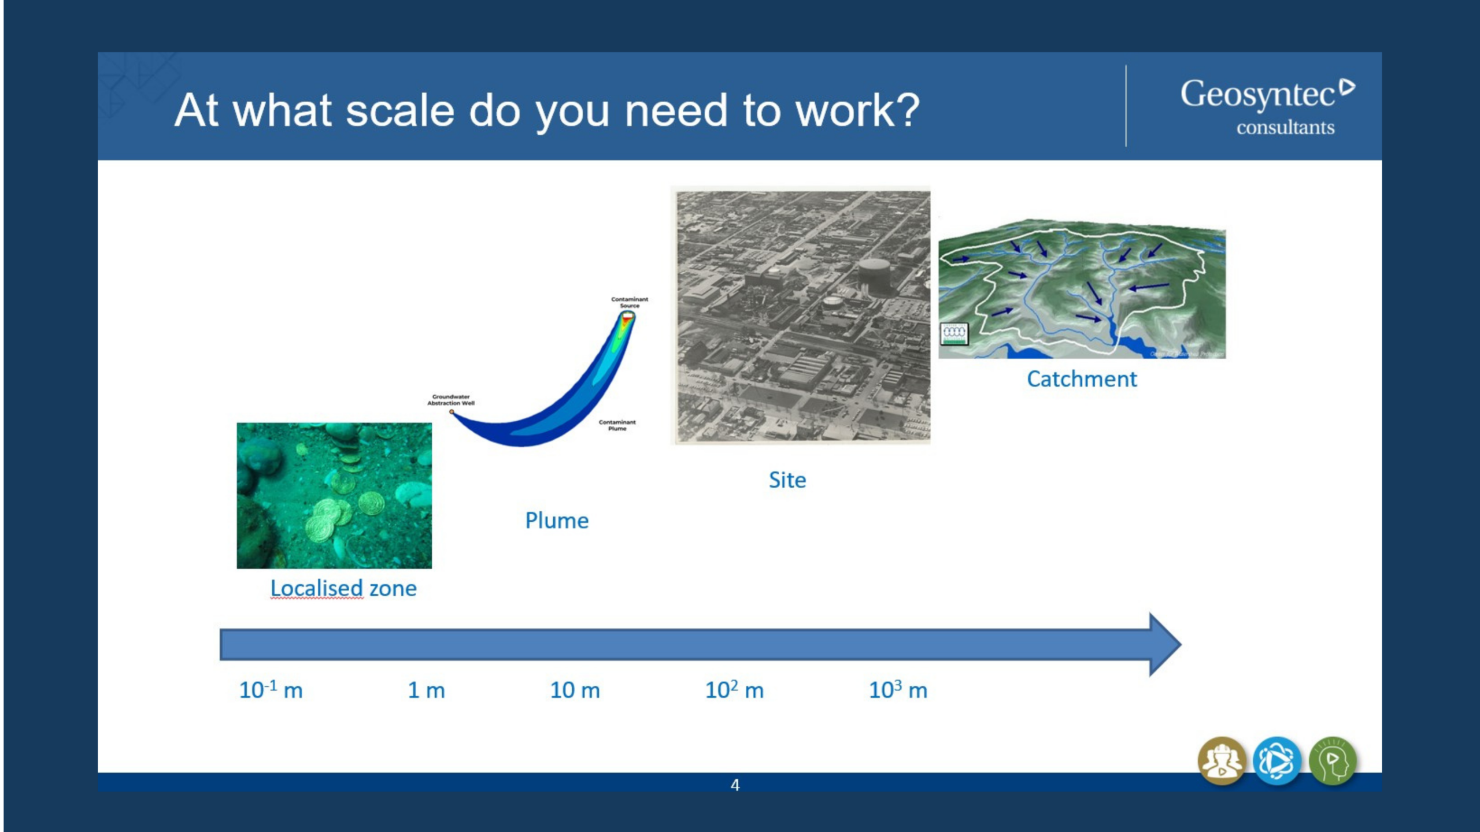Click the slide title 'At what scale do you need to work?'

pos(547,110)
